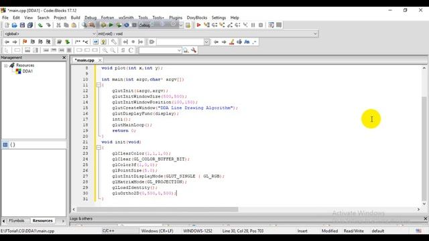Click the debugger Step into icon
Viewport: 429px width, 241px height.
tap(222, 25)
